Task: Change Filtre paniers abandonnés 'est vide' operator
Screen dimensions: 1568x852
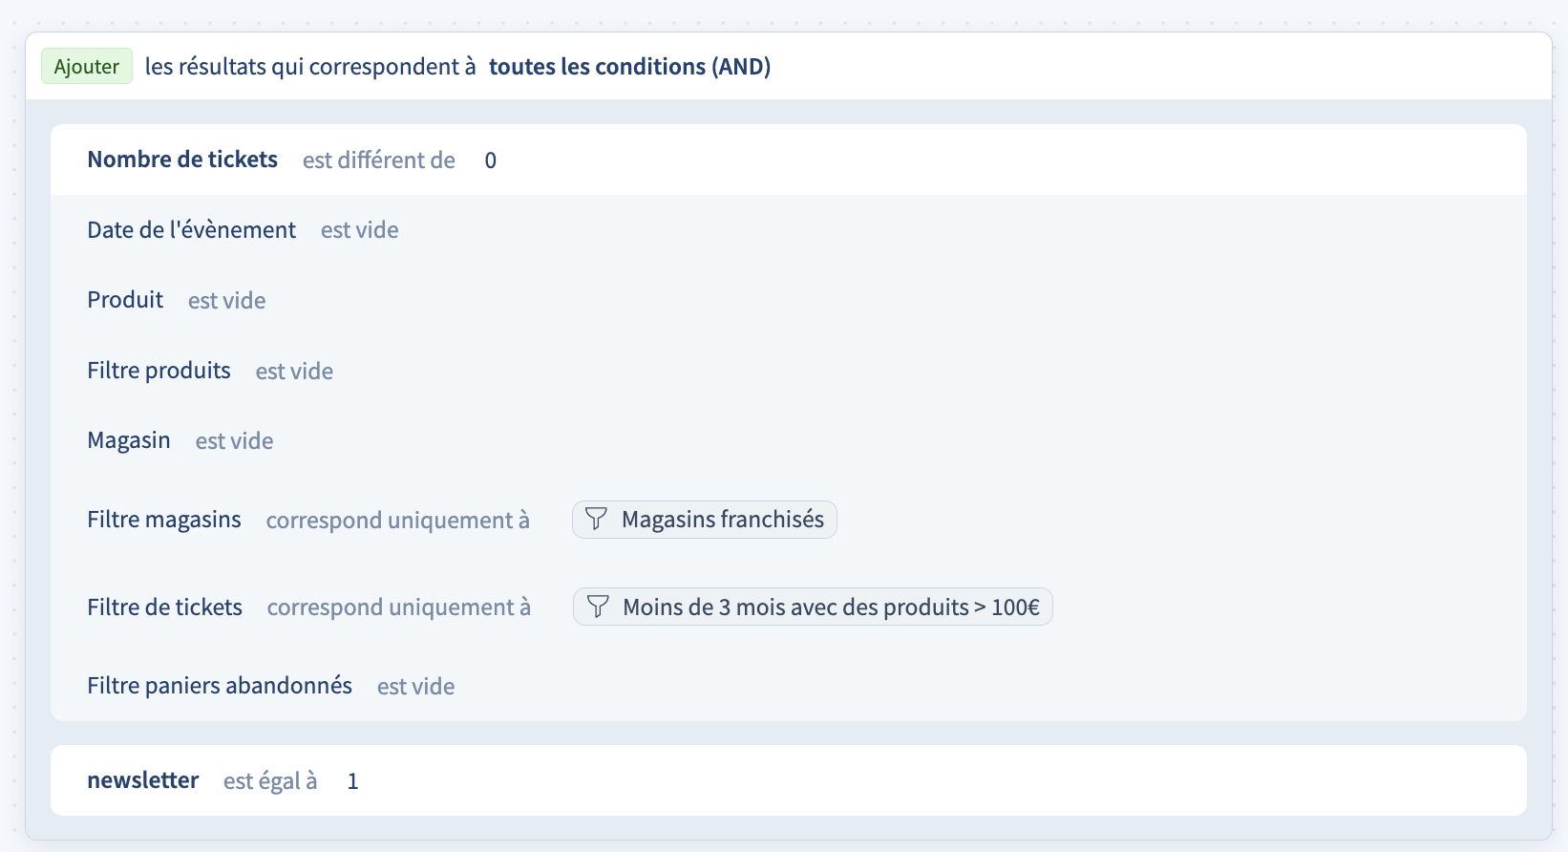Action: [415, 687]
